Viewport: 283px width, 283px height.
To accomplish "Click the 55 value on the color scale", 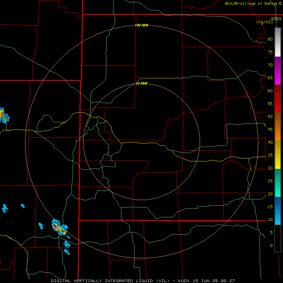I will click(x=270, y=104).
